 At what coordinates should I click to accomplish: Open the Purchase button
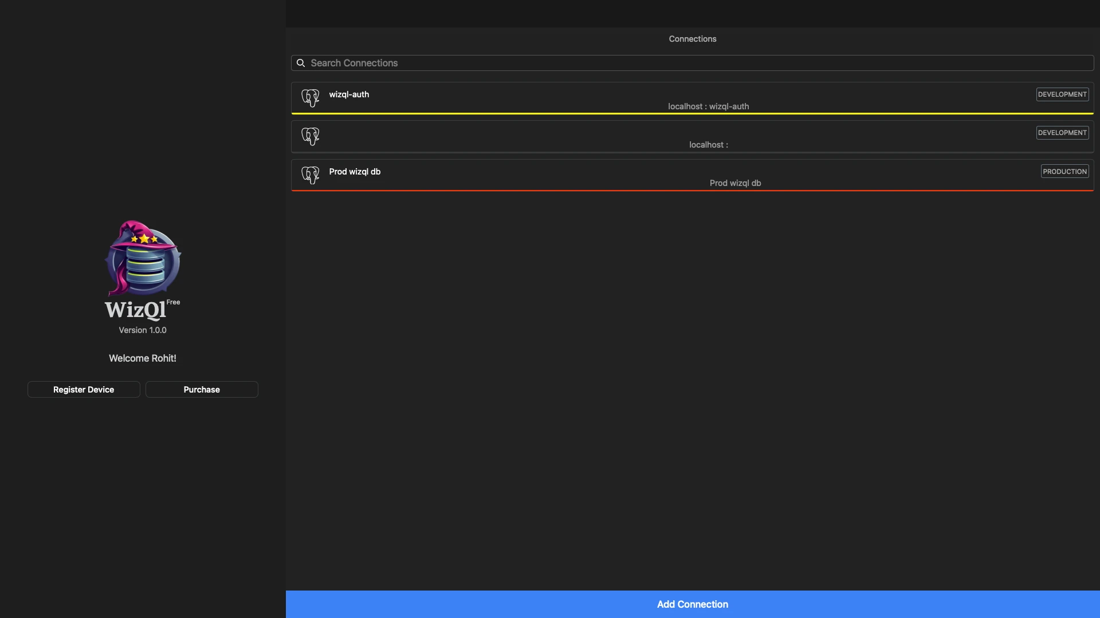pyautogui.click(x=202, y=390)
